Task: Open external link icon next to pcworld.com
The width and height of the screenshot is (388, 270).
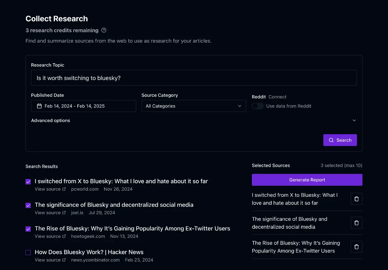Action: [64, 189]
